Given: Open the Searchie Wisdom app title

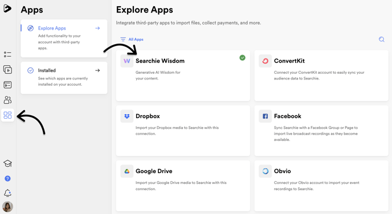Looking at the screenshot, I should click(160, 61).
